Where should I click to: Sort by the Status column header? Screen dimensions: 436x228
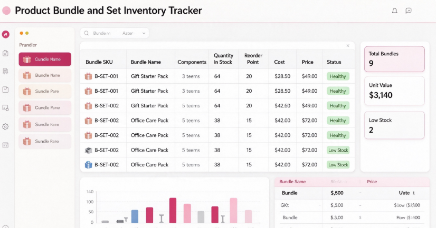tap(334, 62)
